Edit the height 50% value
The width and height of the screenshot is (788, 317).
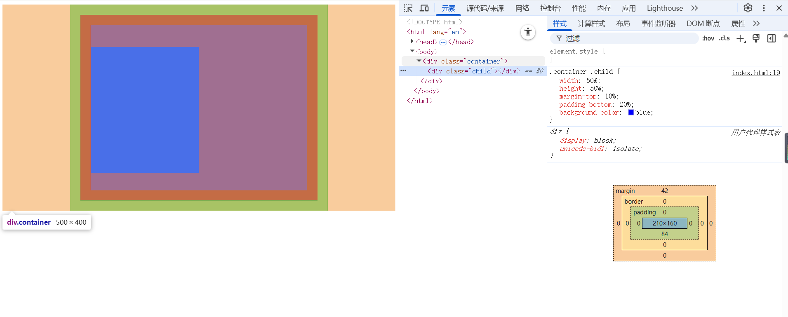(596, 89)
